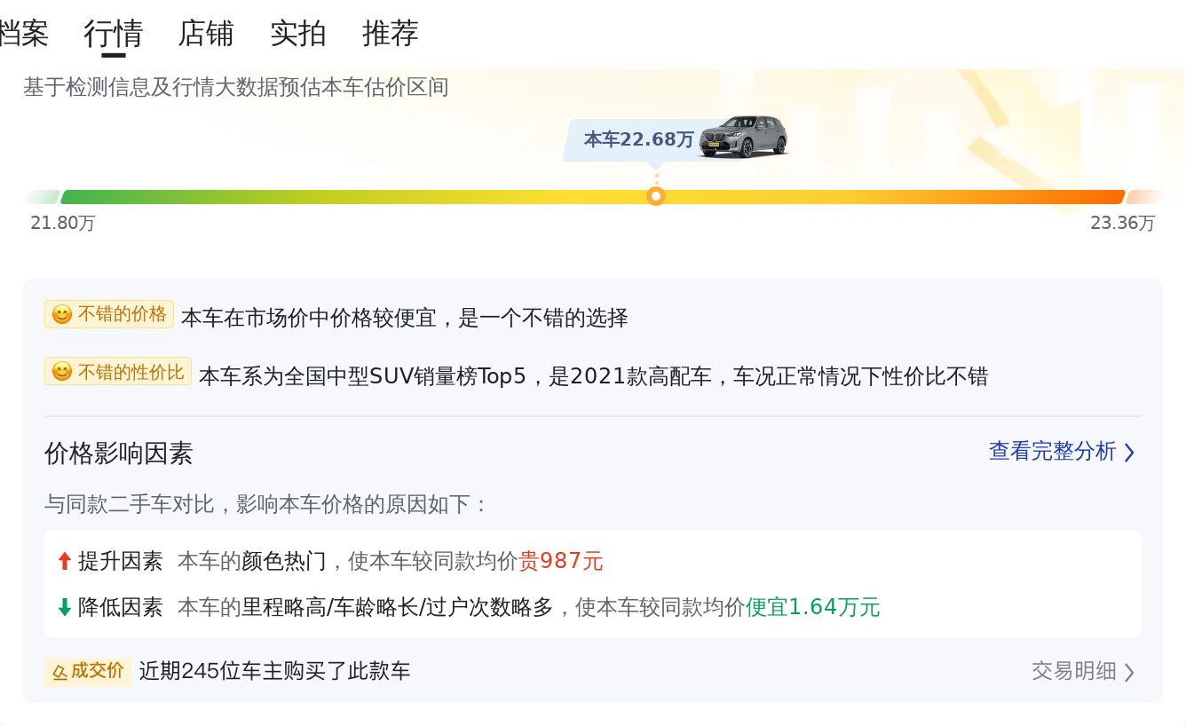
Task: Open 查看完整分析 link
Action: tap(1053, 452)
